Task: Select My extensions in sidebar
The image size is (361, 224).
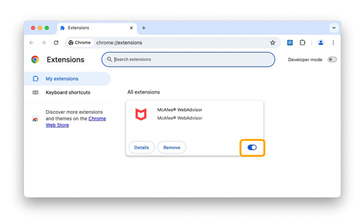Action: [x=62, y=79]
